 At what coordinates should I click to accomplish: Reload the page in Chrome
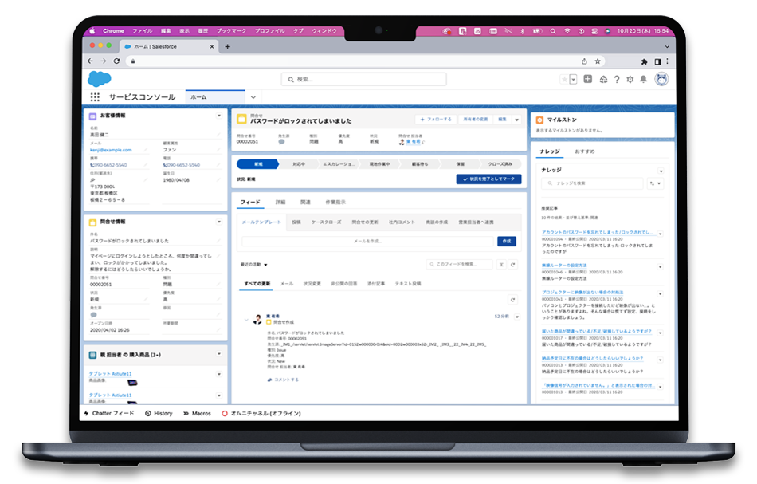(x=116, y=61)
